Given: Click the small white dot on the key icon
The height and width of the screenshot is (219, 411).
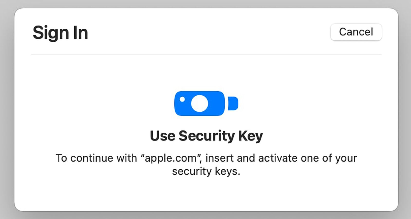Looking at the screenshot, I should [182, 99].
